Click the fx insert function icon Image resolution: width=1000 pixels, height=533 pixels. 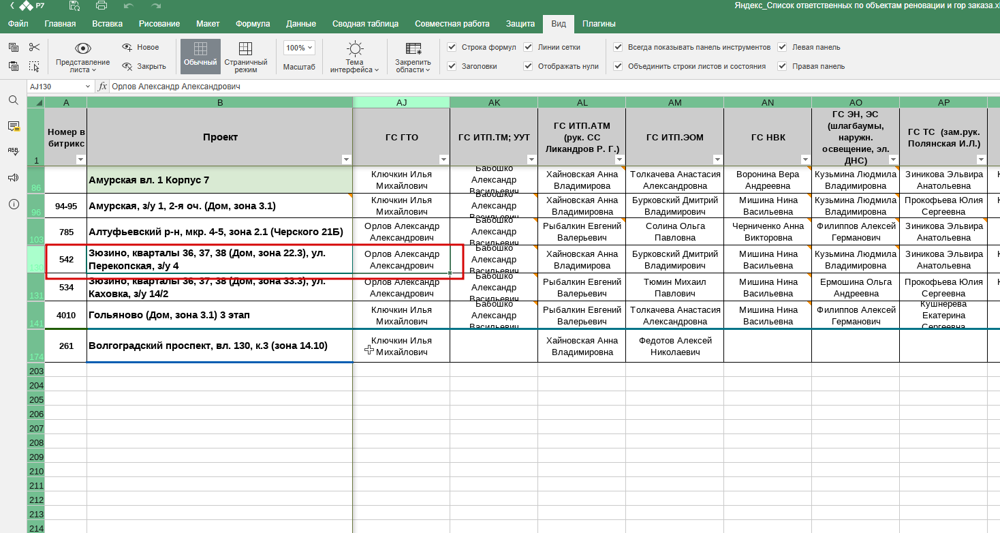point(102,87)
